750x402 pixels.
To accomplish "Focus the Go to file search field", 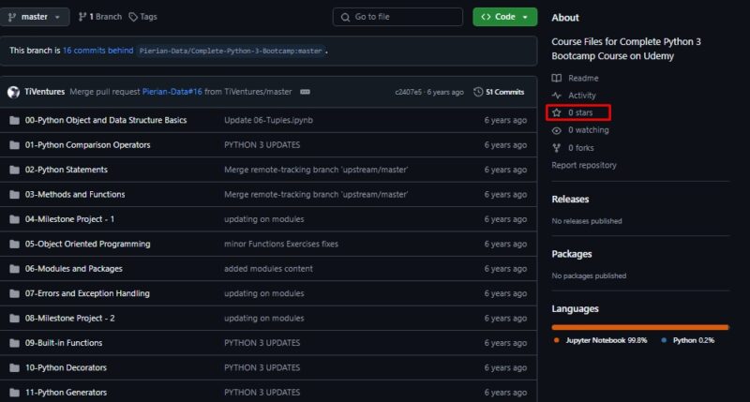I will click(x=397, y=17).
